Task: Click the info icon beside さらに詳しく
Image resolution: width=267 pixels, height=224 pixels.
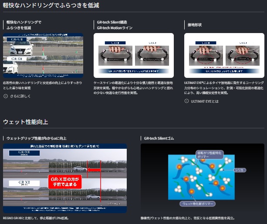Action: (6, 96)
